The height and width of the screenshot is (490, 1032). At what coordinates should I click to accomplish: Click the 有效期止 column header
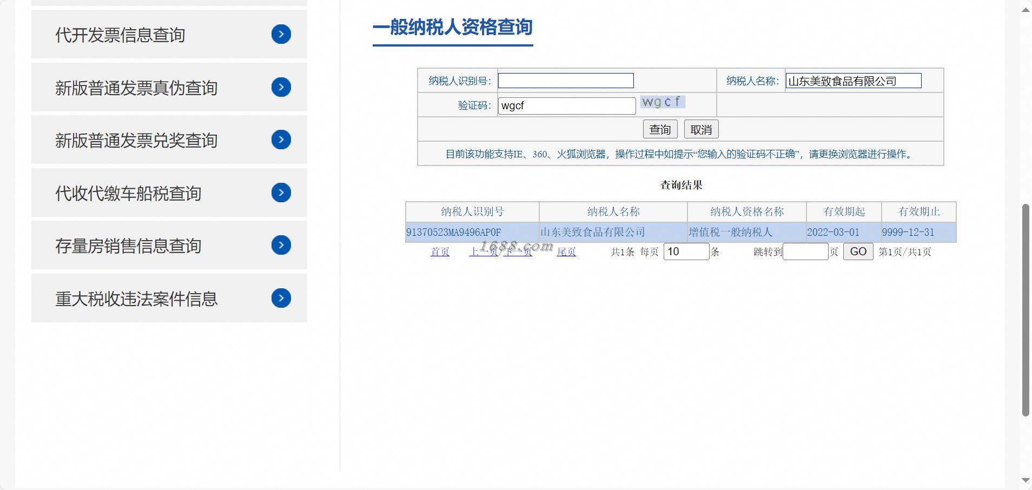(x=919, y=211)
